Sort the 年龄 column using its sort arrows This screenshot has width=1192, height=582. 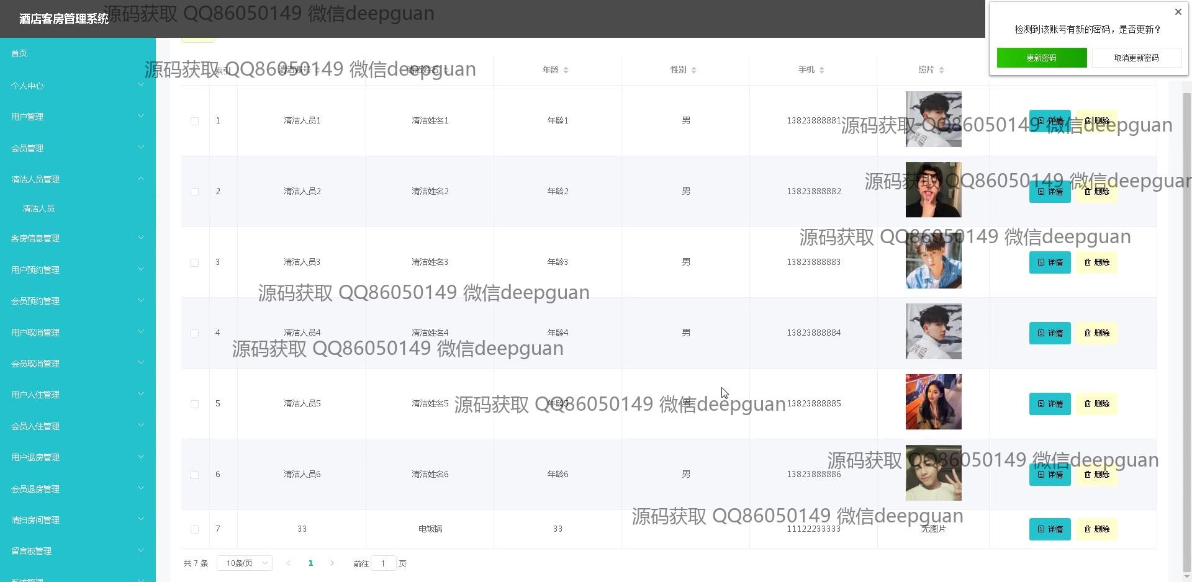[566, 70]
